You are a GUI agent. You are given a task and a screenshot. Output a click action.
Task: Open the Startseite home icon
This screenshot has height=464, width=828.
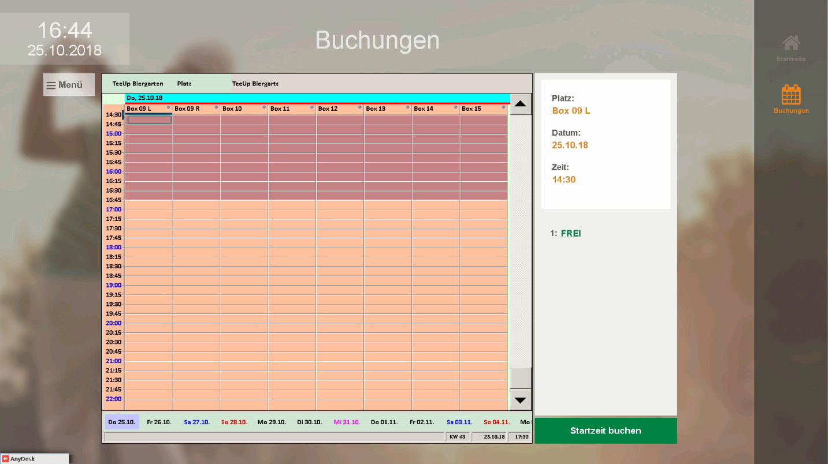790,43
